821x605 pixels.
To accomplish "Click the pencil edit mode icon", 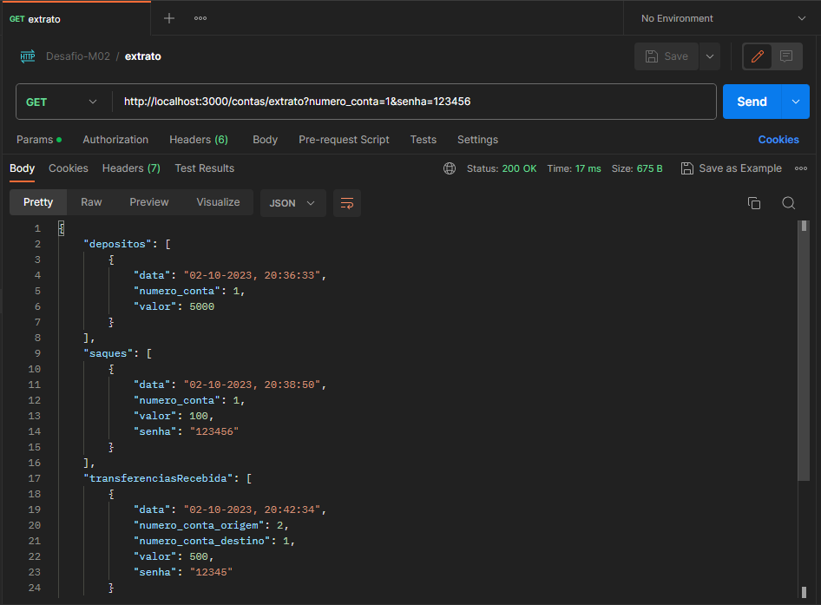I will (x=757, y=56).
